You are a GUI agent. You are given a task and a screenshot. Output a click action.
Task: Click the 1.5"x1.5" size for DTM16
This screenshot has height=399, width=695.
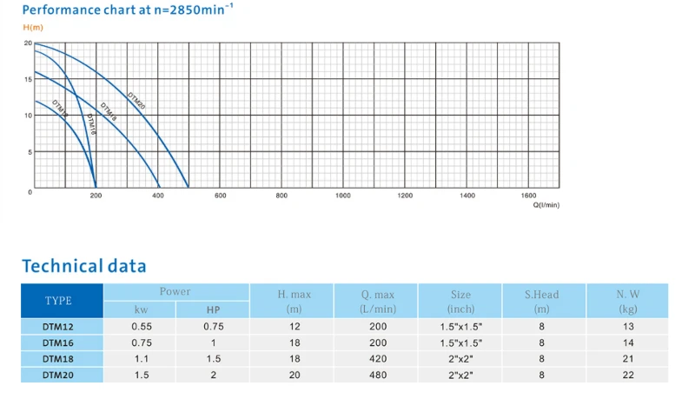[x=461, y=342]
